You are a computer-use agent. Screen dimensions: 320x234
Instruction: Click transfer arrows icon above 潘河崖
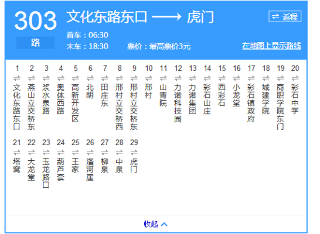coord(90,152)
